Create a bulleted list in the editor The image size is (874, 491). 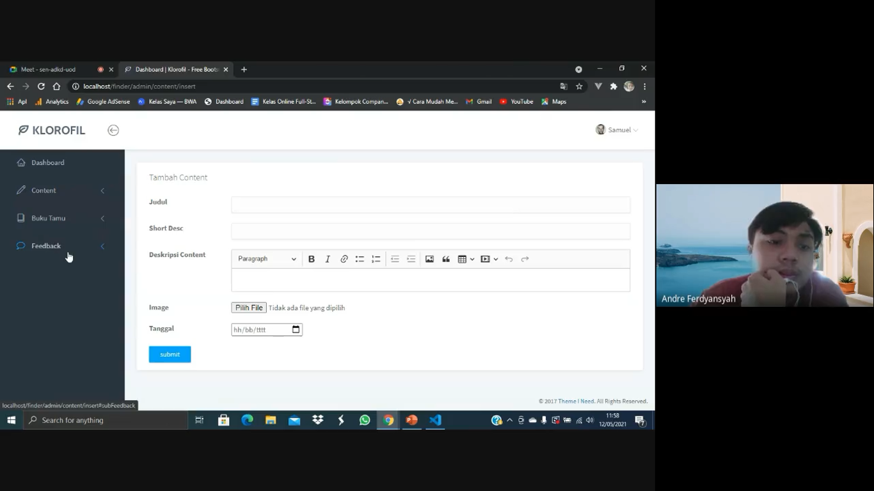point(360,259)
